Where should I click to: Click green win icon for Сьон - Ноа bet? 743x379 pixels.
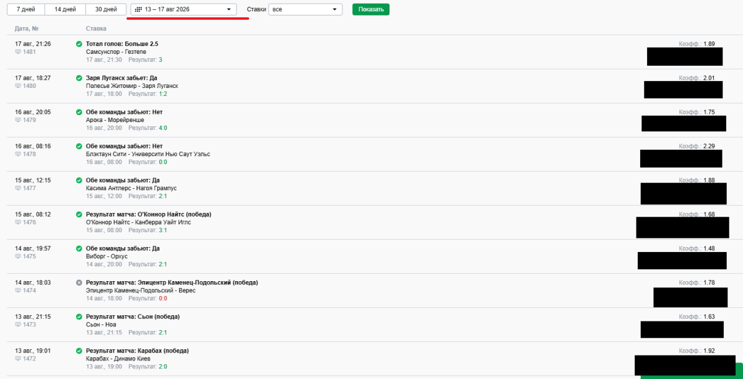click(x=79, y=316)
